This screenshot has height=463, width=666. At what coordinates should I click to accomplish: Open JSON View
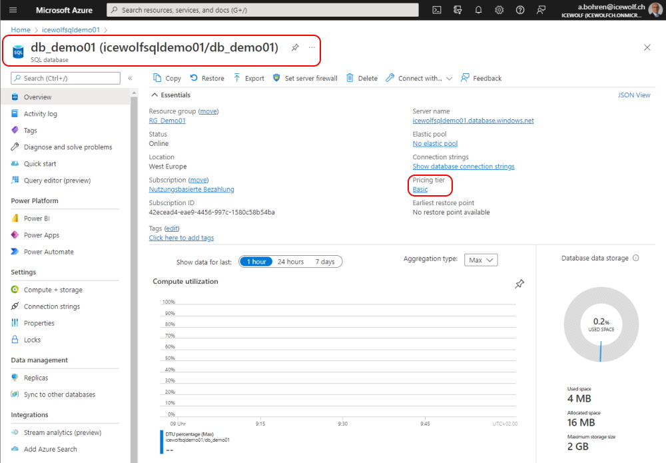634,95
